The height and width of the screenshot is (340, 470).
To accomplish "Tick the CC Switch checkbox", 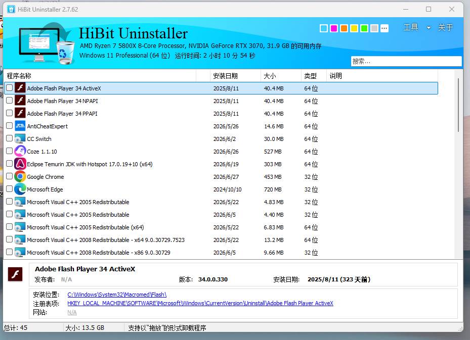I will click(x=9, y=138).
